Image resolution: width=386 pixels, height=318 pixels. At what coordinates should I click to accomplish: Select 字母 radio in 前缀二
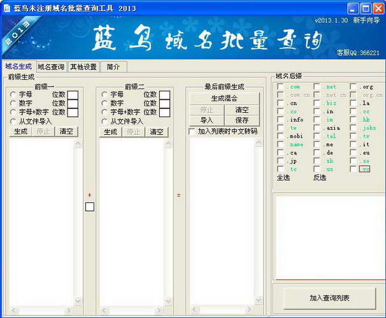click(104, 95)
